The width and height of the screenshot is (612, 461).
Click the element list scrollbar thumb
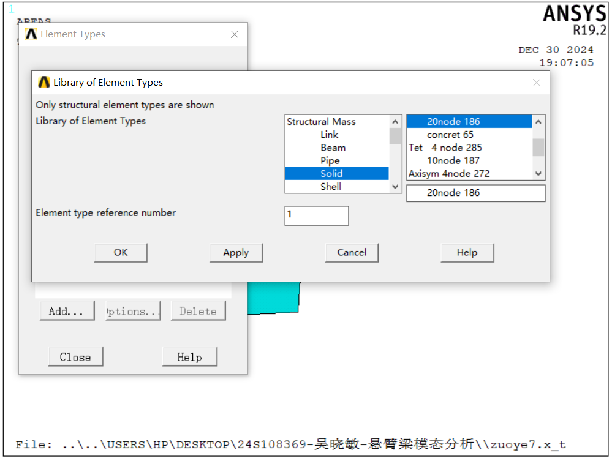pos(538,148)
